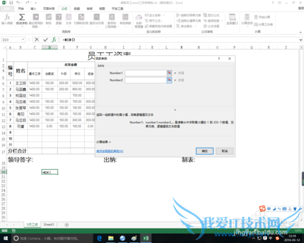
Task: Click the OK (确定) button in the dialog
Action: [204, 151]
